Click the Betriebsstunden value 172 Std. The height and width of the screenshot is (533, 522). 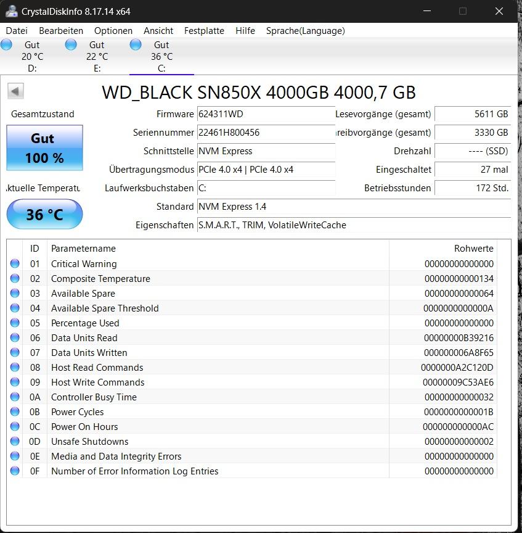pyautogui.click(x=473, y=188)
